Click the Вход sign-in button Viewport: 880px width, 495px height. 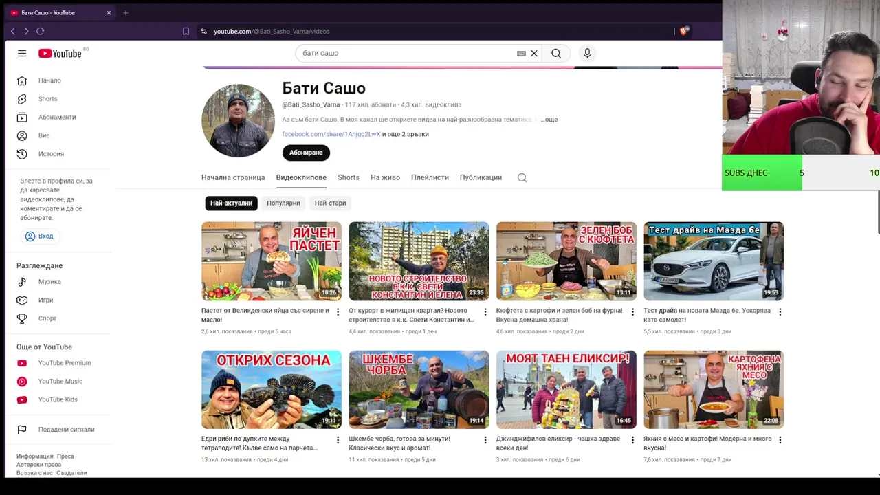[39, 236]
